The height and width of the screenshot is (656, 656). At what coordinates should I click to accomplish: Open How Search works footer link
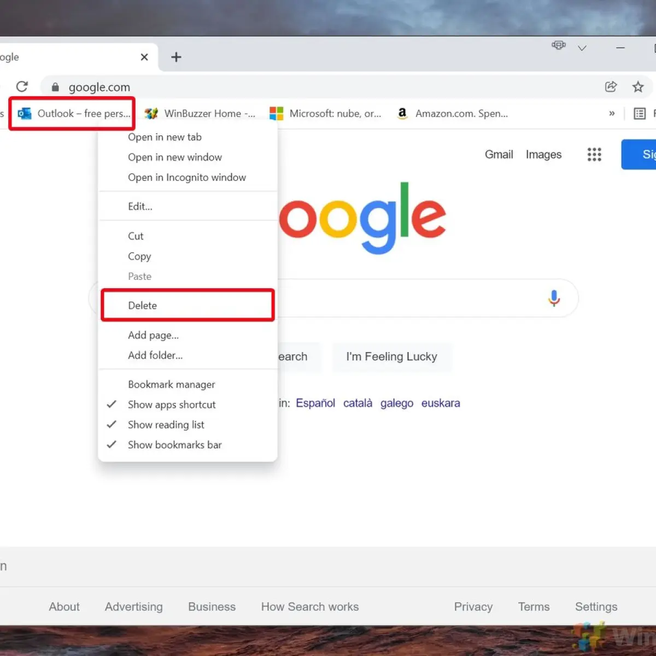[310, 607]
